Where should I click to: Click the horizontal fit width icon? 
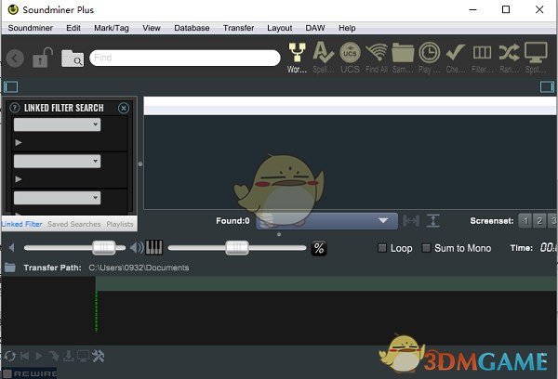411,221
